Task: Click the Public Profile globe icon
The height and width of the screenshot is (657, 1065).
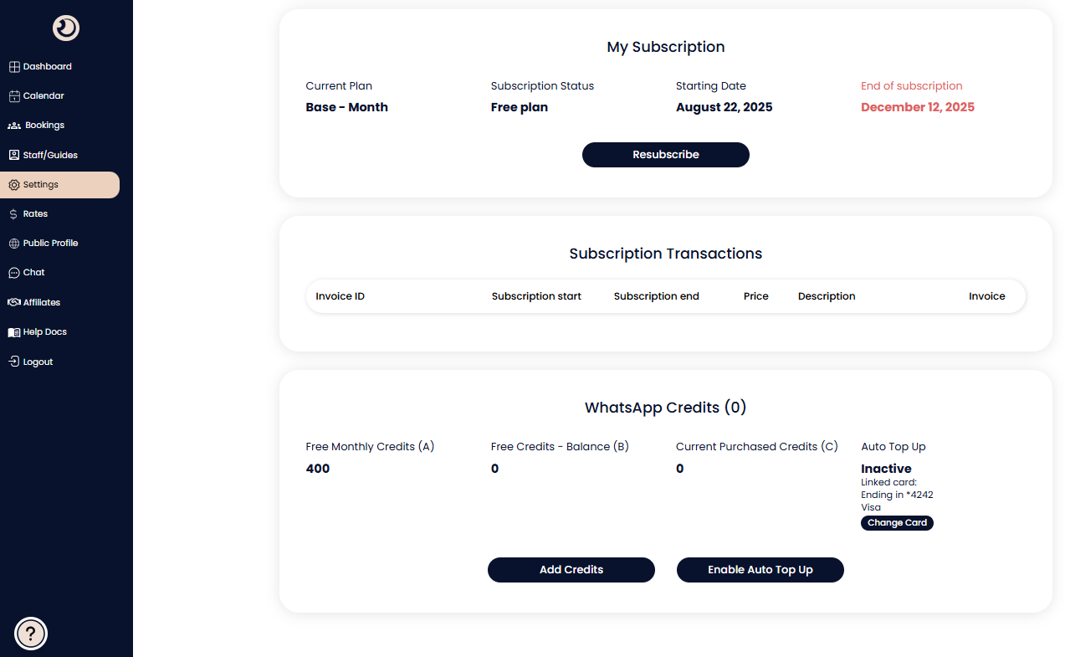Action: point(14,244)
